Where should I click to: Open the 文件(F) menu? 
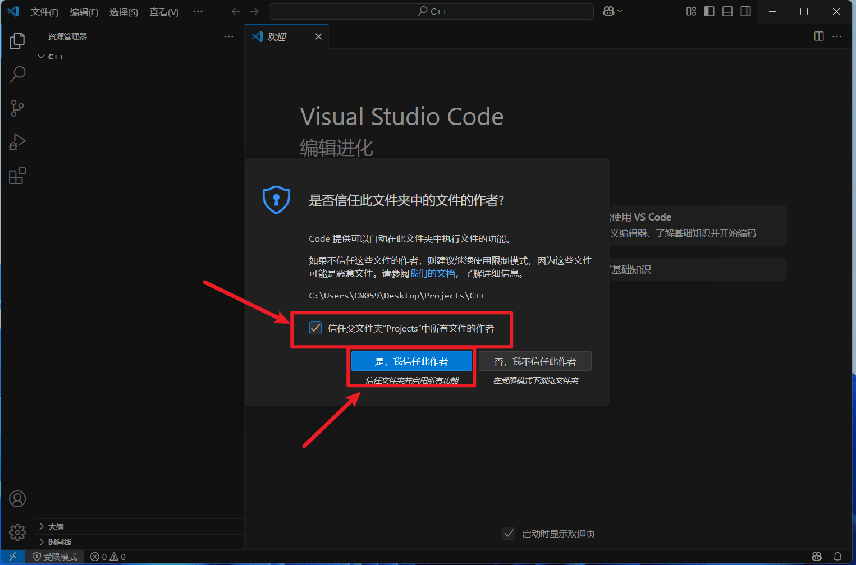coord(44,12)
